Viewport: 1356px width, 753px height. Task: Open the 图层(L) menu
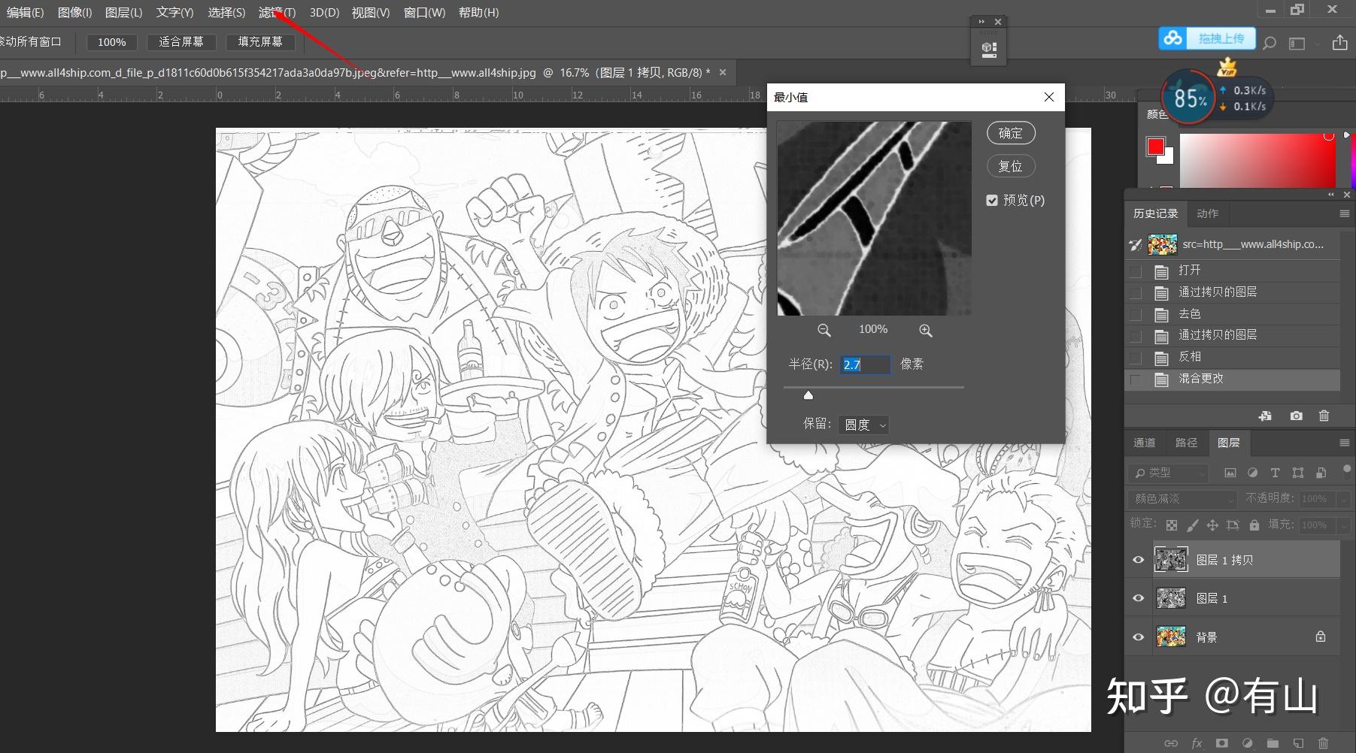tap(123, 13)
